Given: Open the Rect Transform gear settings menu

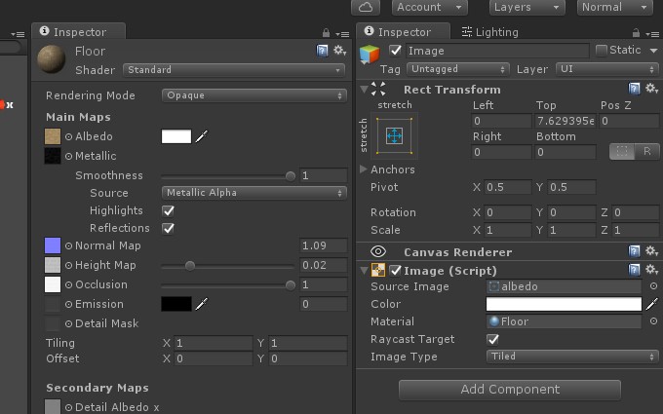Looking at the screenshot, I should (x=651, y=89).
